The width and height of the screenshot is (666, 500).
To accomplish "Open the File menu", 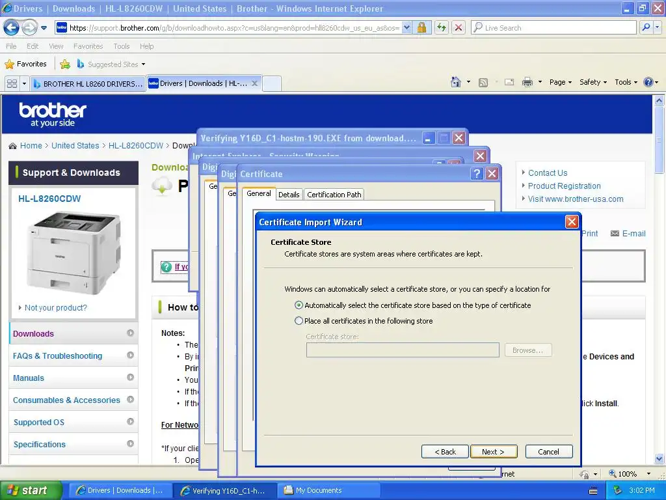I will click(x=11, y=46).
